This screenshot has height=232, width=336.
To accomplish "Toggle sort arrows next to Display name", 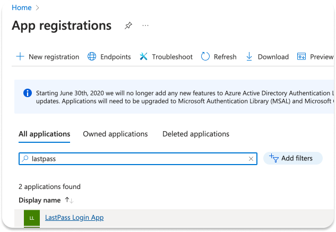I will [x=69, y=200].
